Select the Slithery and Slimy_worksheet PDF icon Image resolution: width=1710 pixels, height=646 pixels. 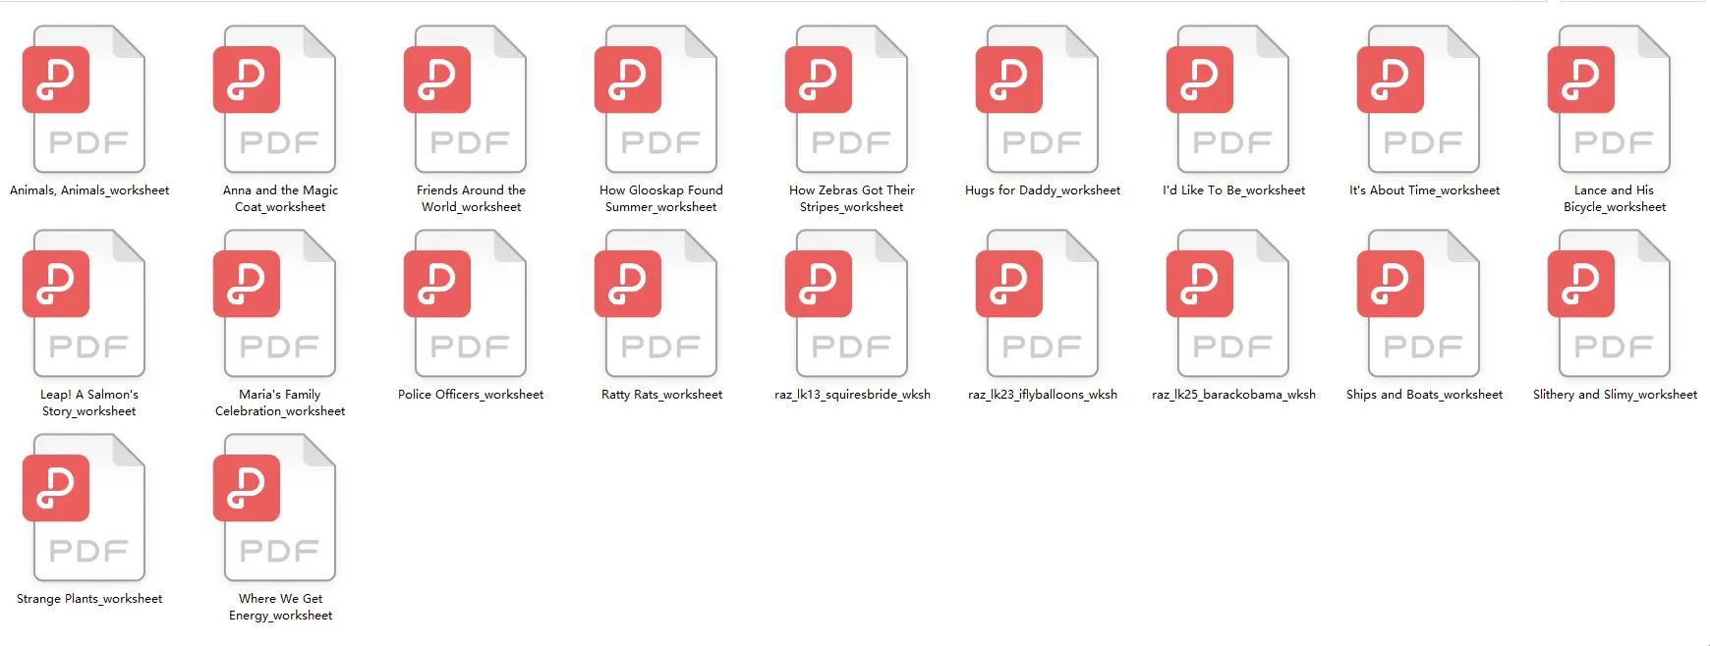point(1609,303)
